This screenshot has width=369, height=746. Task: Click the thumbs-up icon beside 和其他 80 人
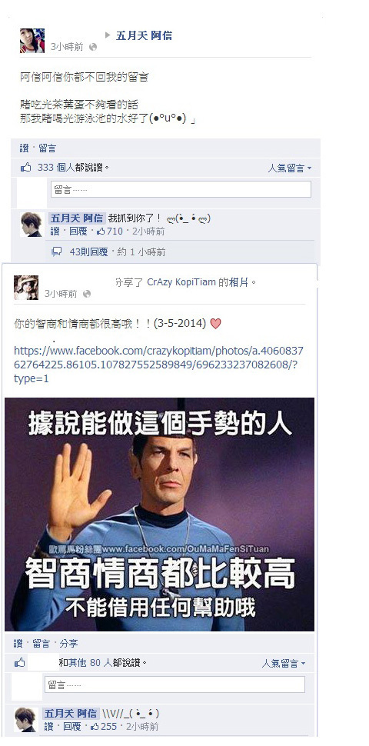[x=19, y=662]
